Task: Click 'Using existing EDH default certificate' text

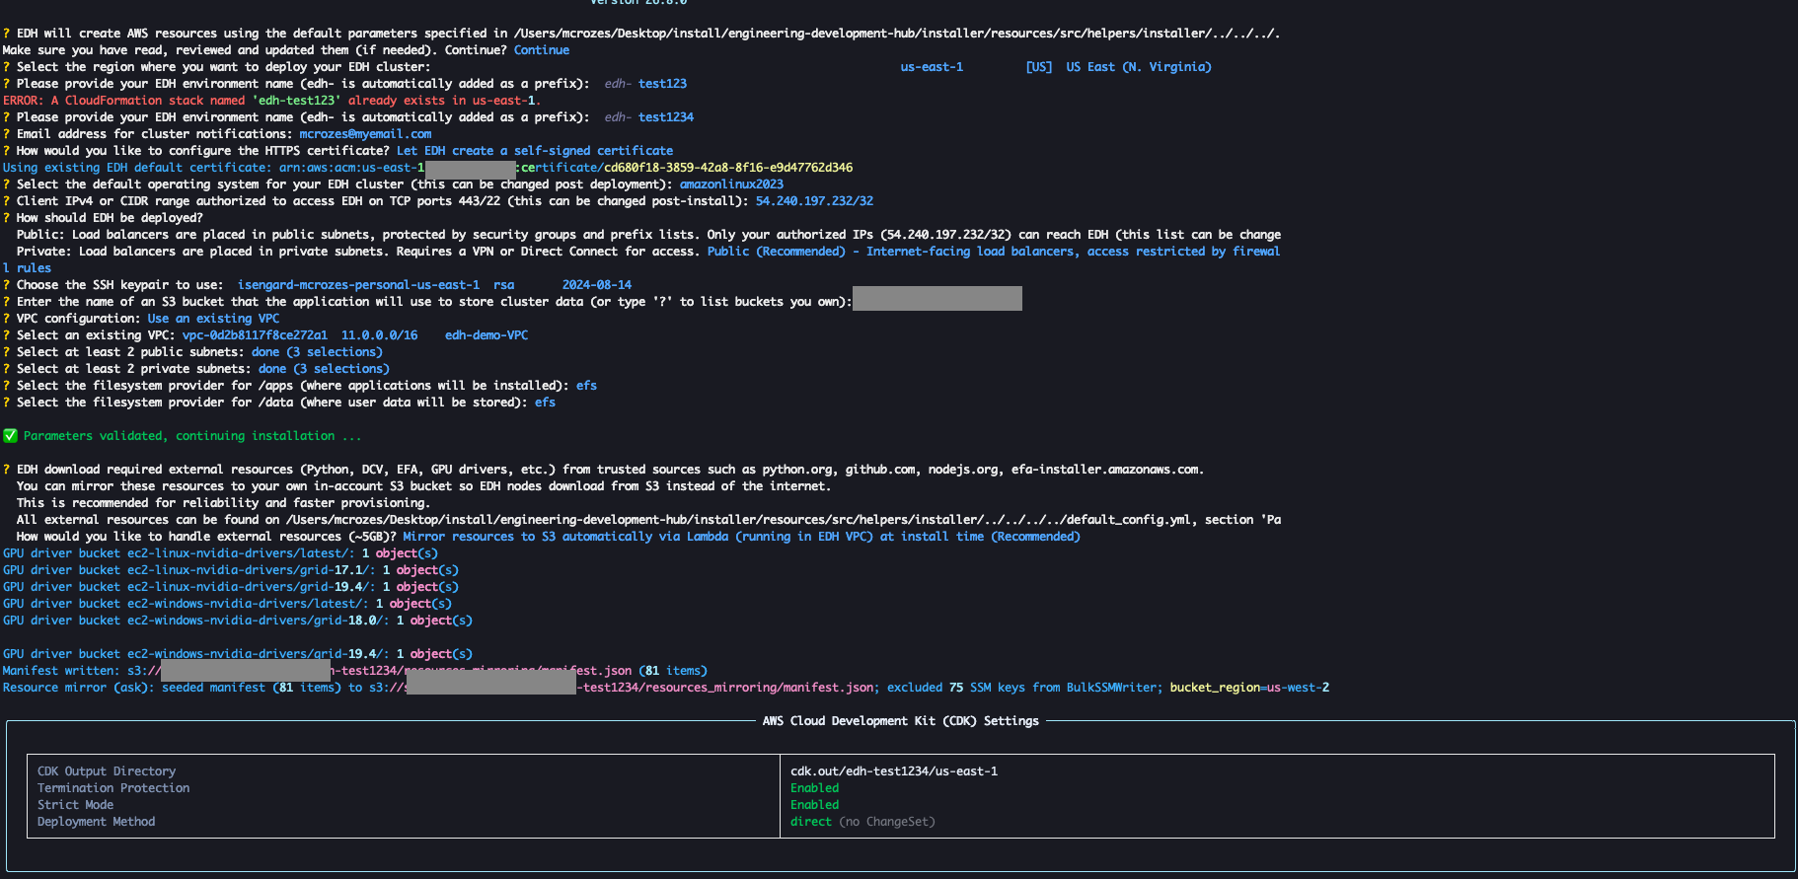Action: (136, 168)
